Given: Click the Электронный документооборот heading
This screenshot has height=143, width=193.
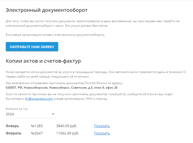Looking at the screenshot, I should pyautogui.click(x=47, y=10).
